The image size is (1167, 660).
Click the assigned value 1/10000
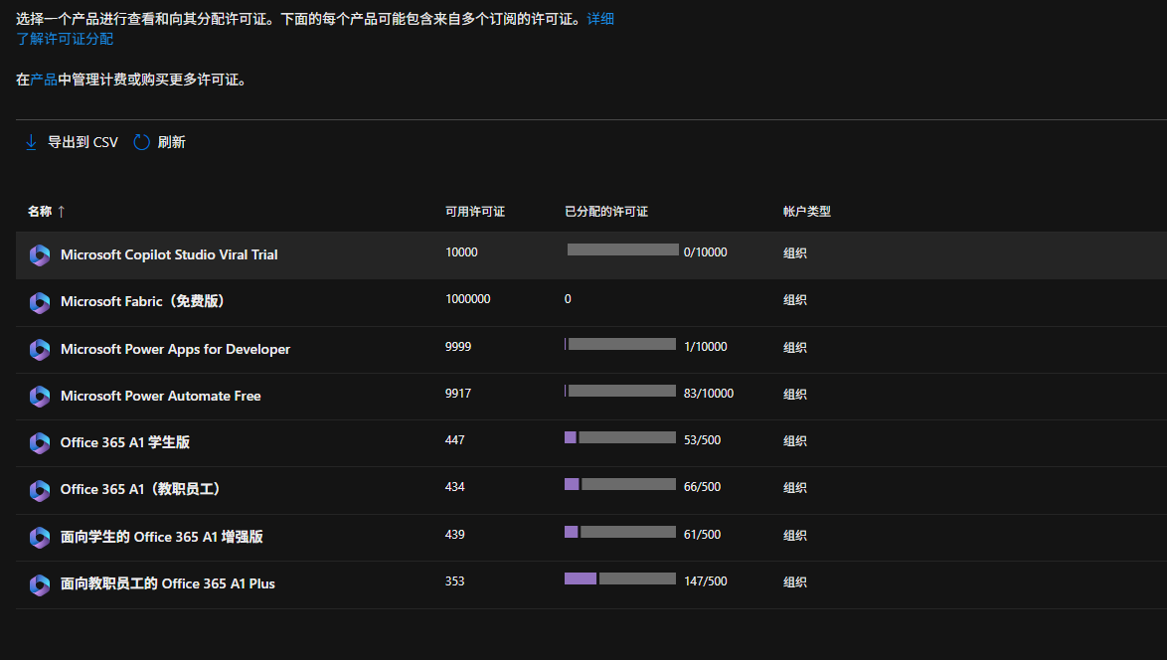click(706, 347)
